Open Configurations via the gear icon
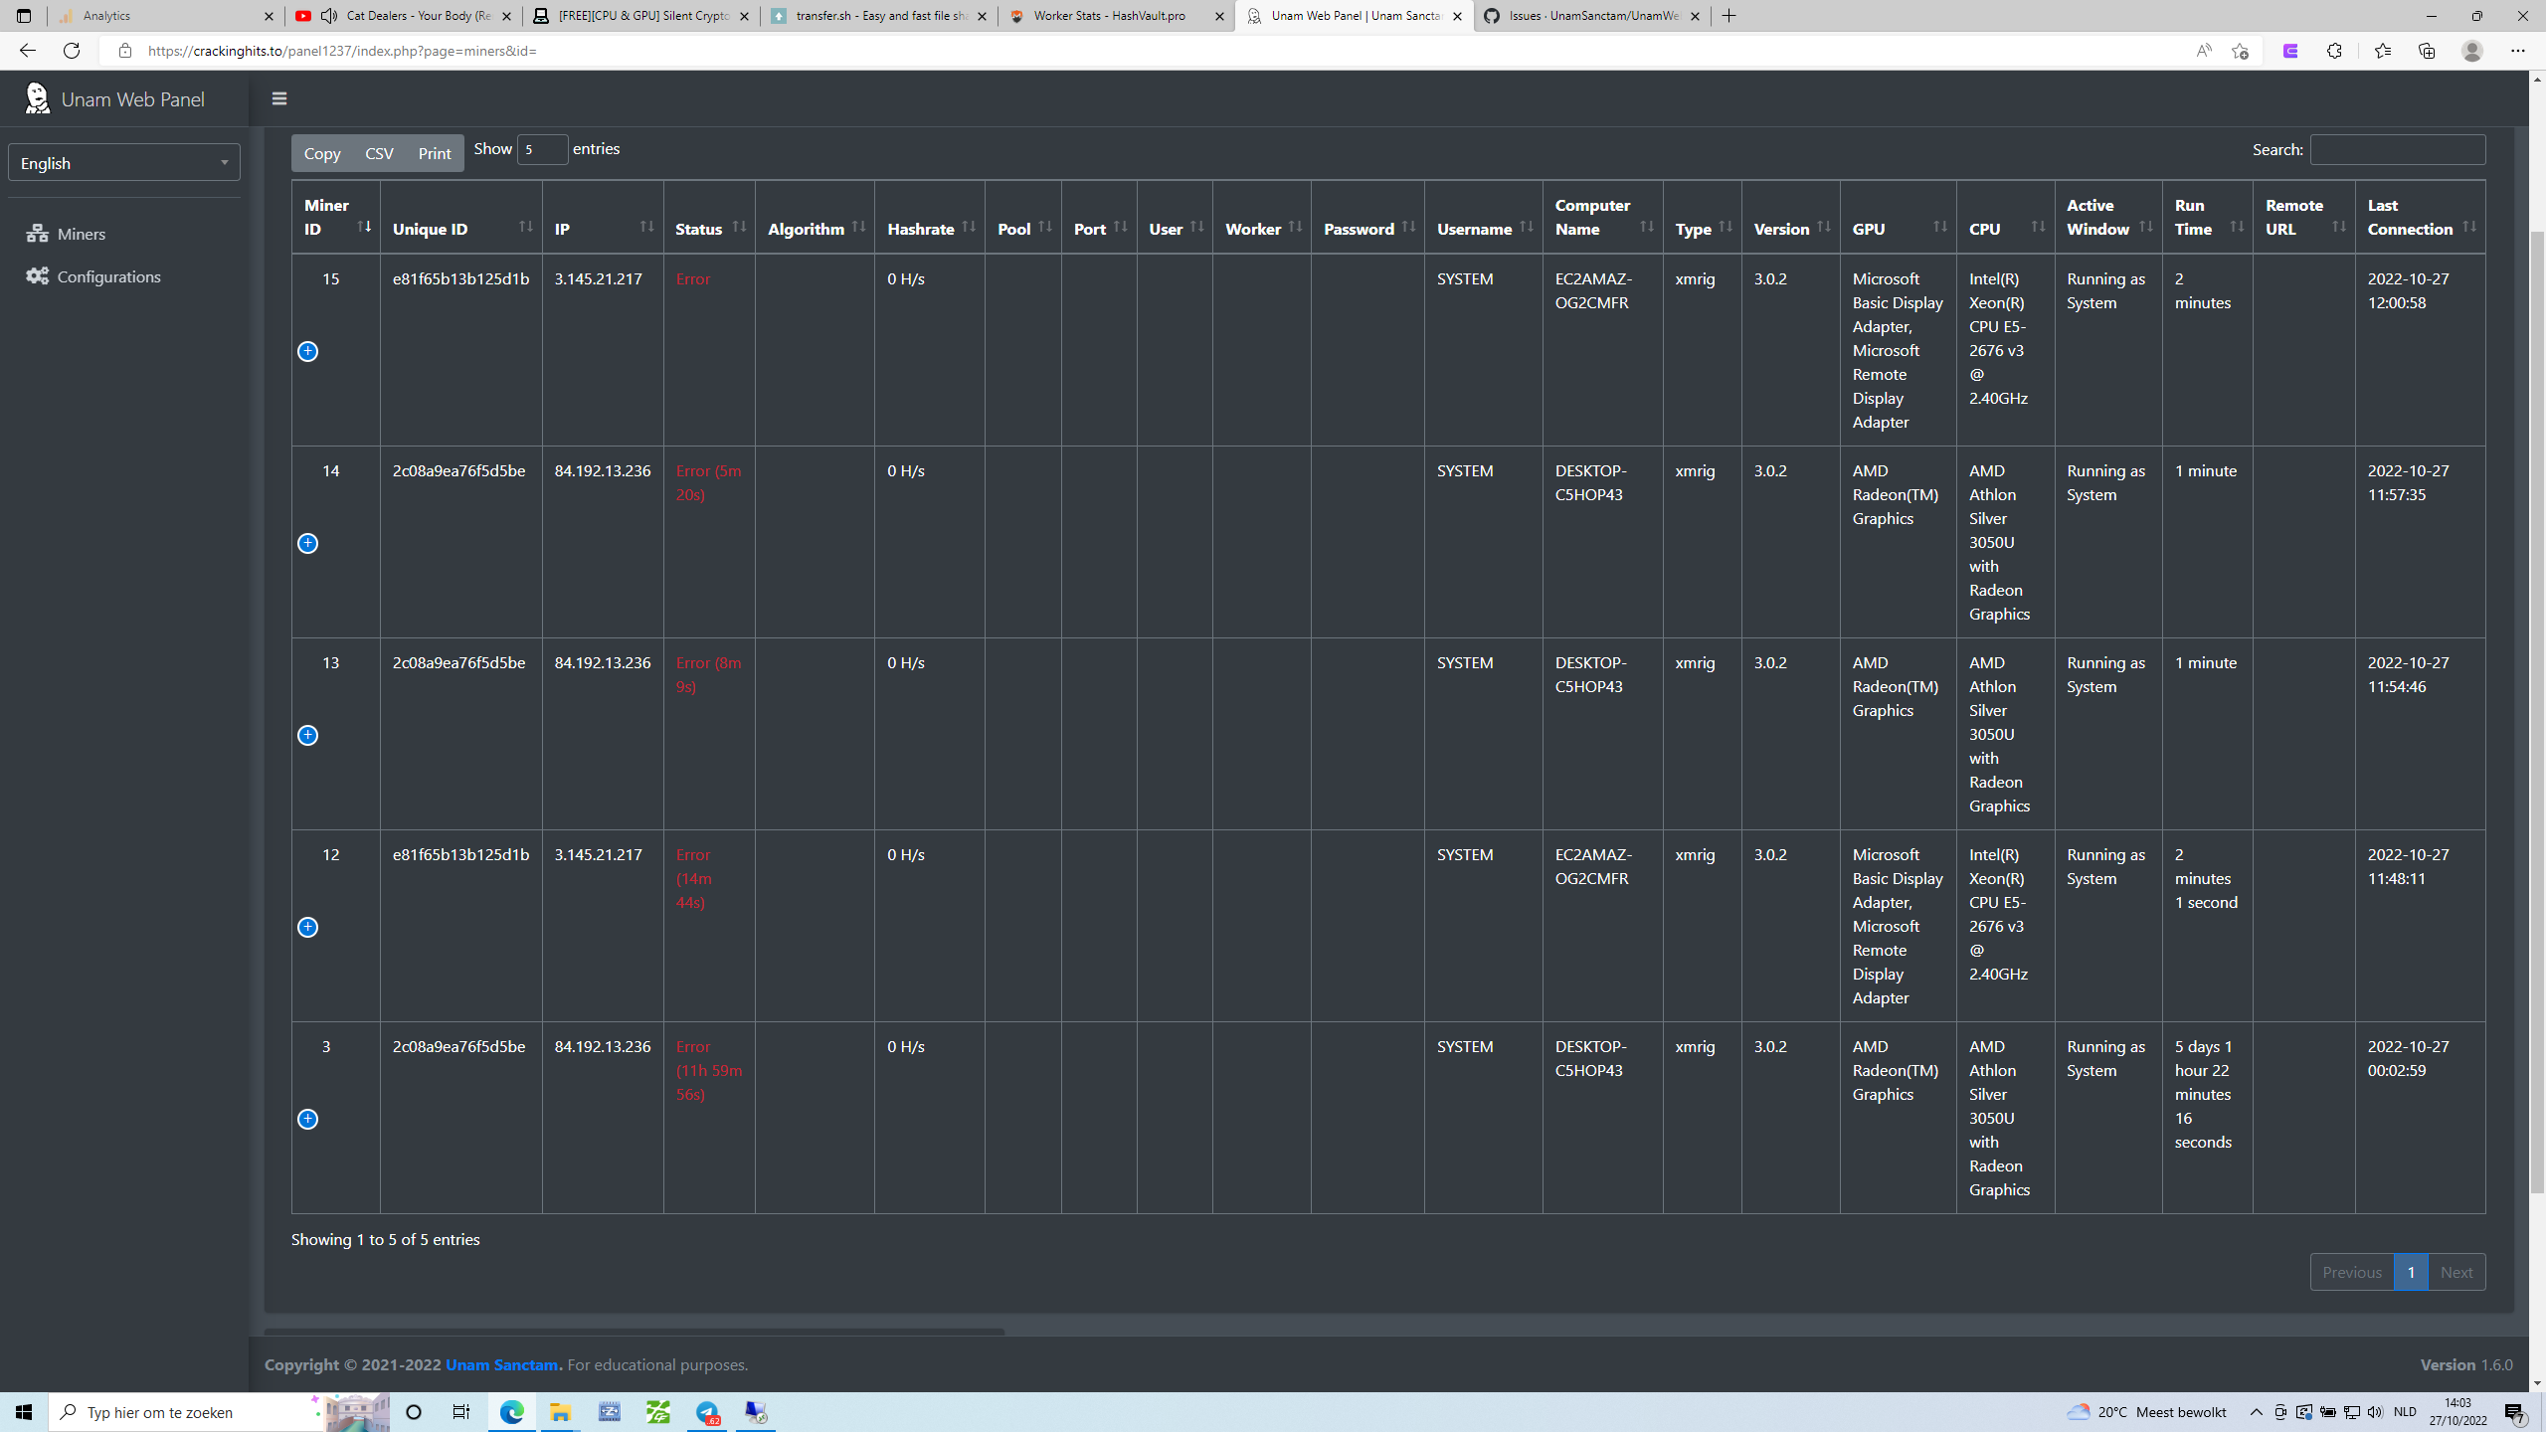 coord(38,276)
